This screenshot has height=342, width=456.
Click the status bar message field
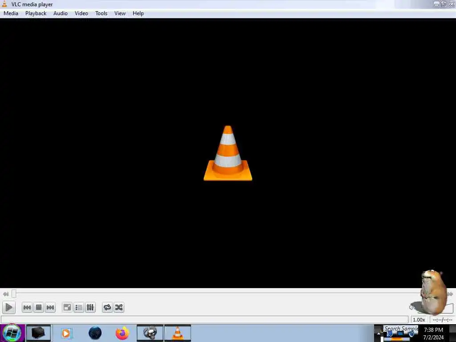point(204,320)
